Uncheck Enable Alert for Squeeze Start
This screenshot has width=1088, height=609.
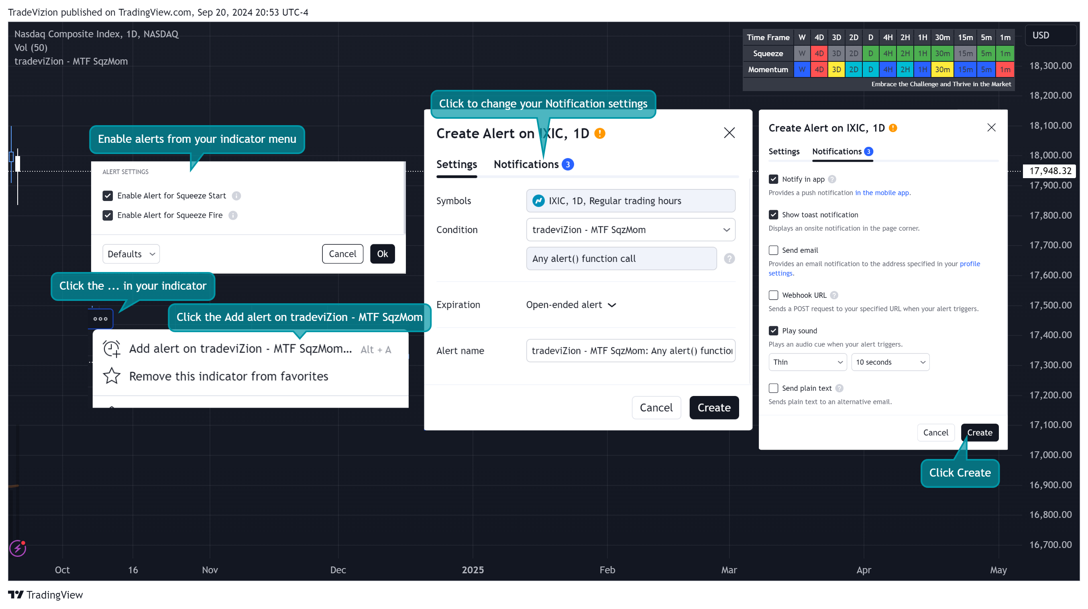coord(108,196)
